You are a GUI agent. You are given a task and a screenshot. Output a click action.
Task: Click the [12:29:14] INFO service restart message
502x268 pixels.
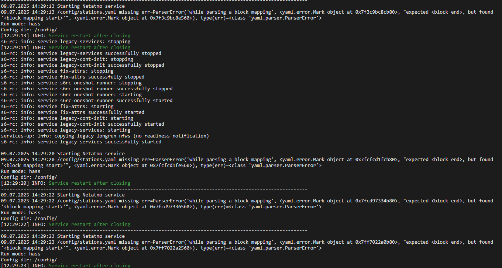coord(66,48)
